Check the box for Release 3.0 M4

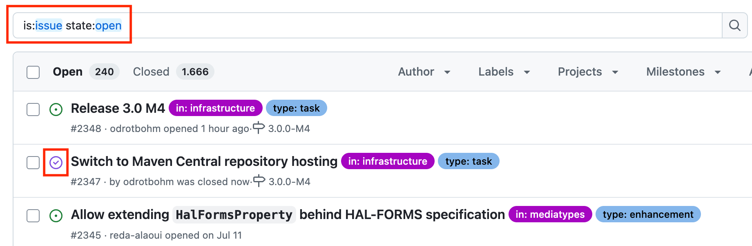33,110
